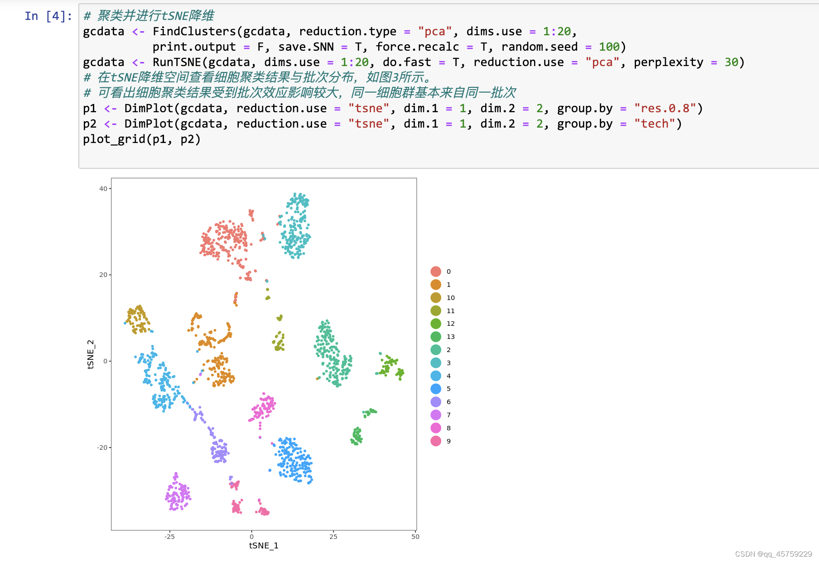Click legend swatch for cluster 6

click(x=436, y=402)
